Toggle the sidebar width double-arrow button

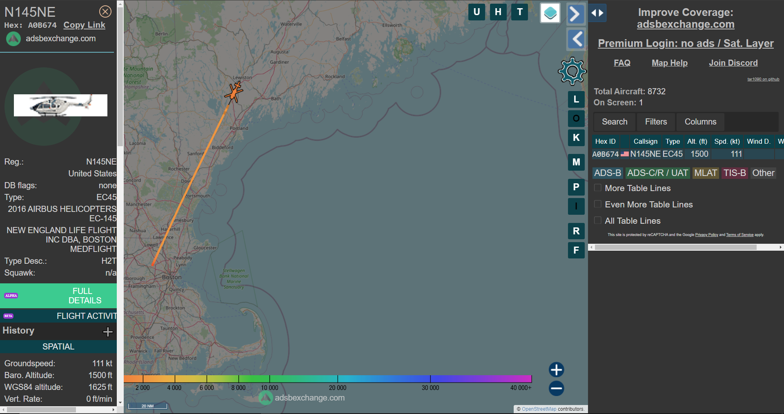click(597, 13)
